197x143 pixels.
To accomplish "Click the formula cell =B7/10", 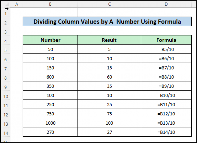I will [x=166, y=68].
